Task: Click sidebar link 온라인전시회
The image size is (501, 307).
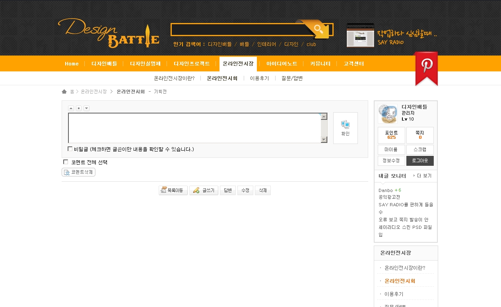Action: pyautogui.click(x=400, y=281)
